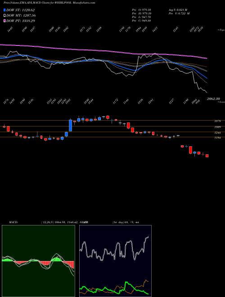Click the MACD '(12,26,9)' parameters text

coord(47,222)
